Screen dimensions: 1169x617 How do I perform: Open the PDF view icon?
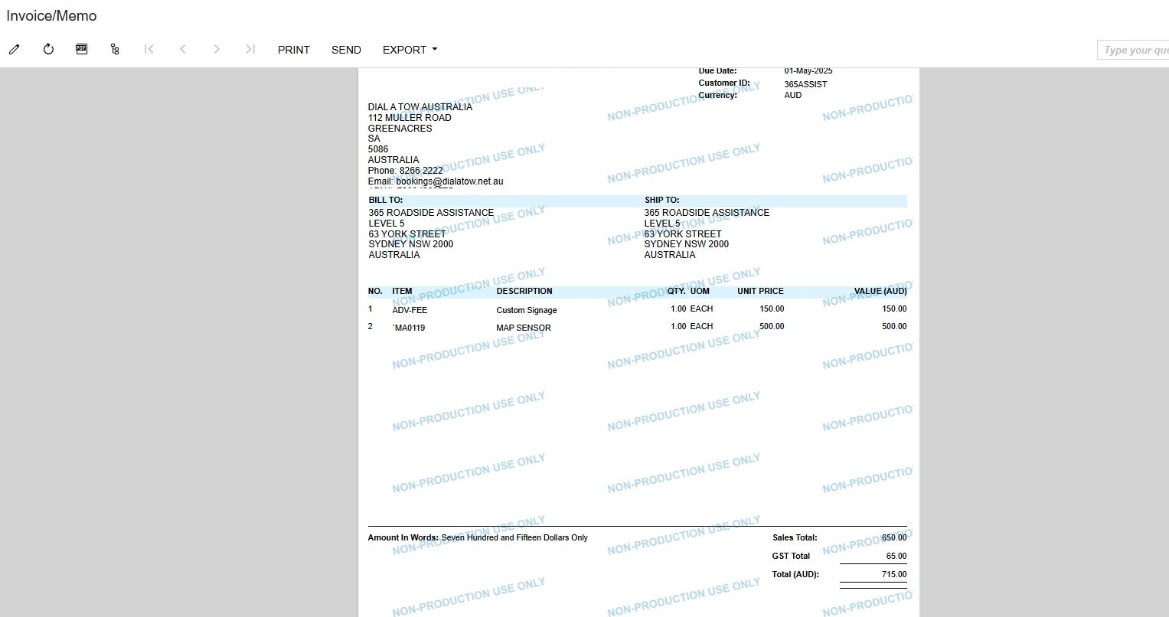81,49
